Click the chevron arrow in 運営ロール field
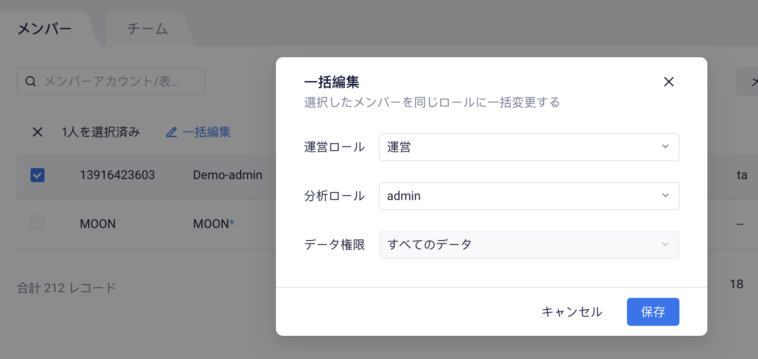Image resolution: width=758 pixels, height=359 pixels. coord(665,147)
